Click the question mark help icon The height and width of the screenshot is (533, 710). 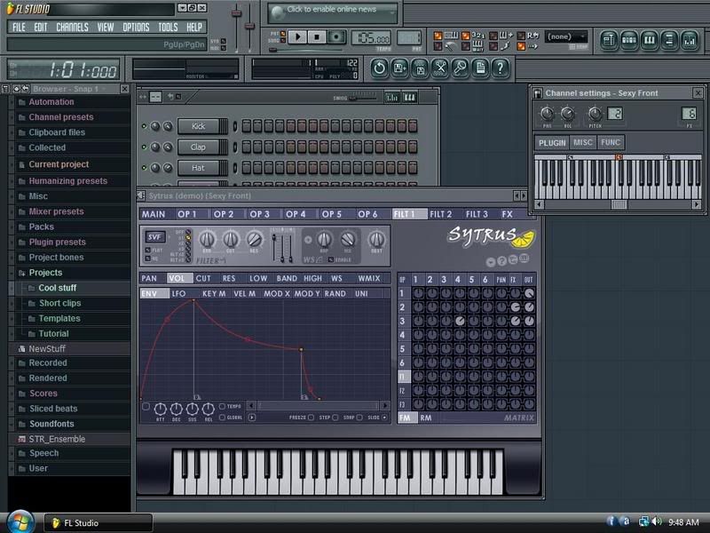501,68
